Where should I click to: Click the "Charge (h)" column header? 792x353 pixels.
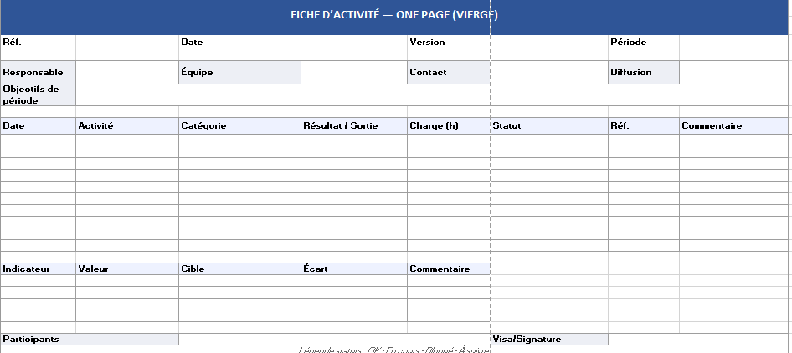[x=448, y=126]
